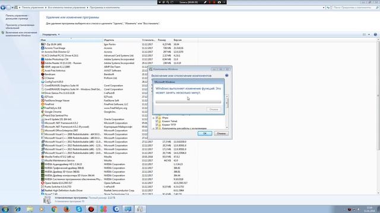Change view using the view icon

point(364,34)
